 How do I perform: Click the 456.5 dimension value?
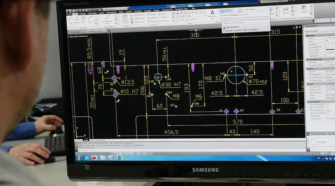point(171,132)
